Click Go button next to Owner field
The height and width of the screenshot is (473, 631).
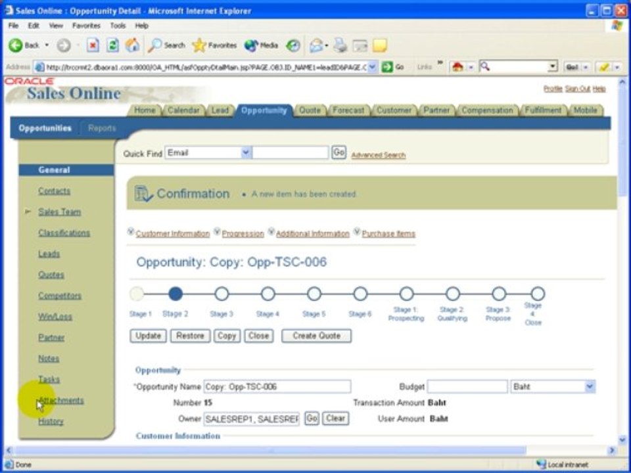(x=312, y=418)
